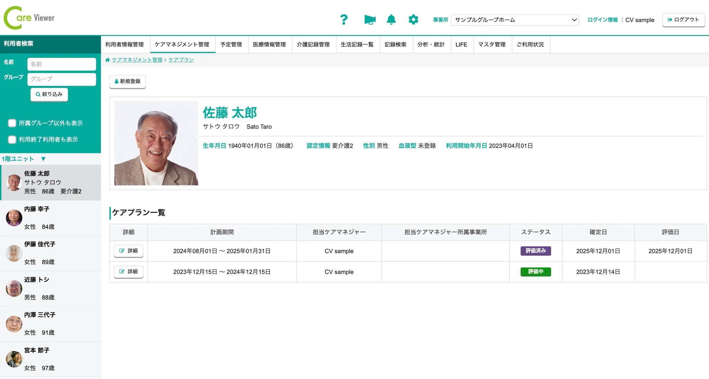Open the help question mark icon
Image resolution: width=709 pixels, height=379 pixels.
(x=344, y=19)
